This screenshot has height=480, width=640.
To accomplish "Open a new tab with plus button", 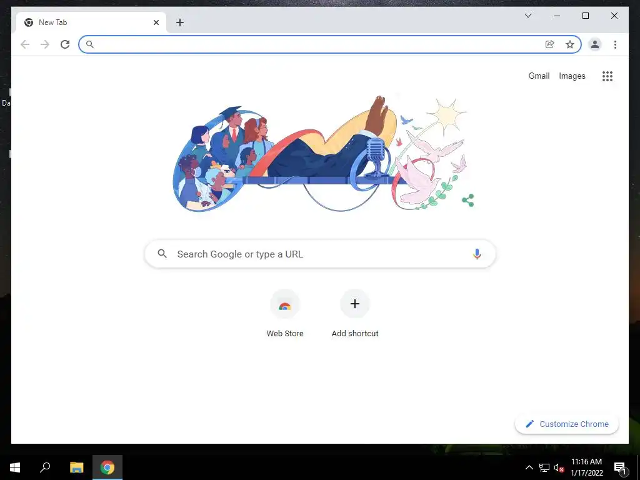I will pyautogui.click(x=180, y=22).
